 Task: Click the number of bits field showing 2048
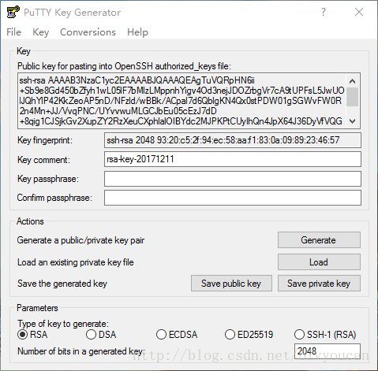tap(327, 351)
